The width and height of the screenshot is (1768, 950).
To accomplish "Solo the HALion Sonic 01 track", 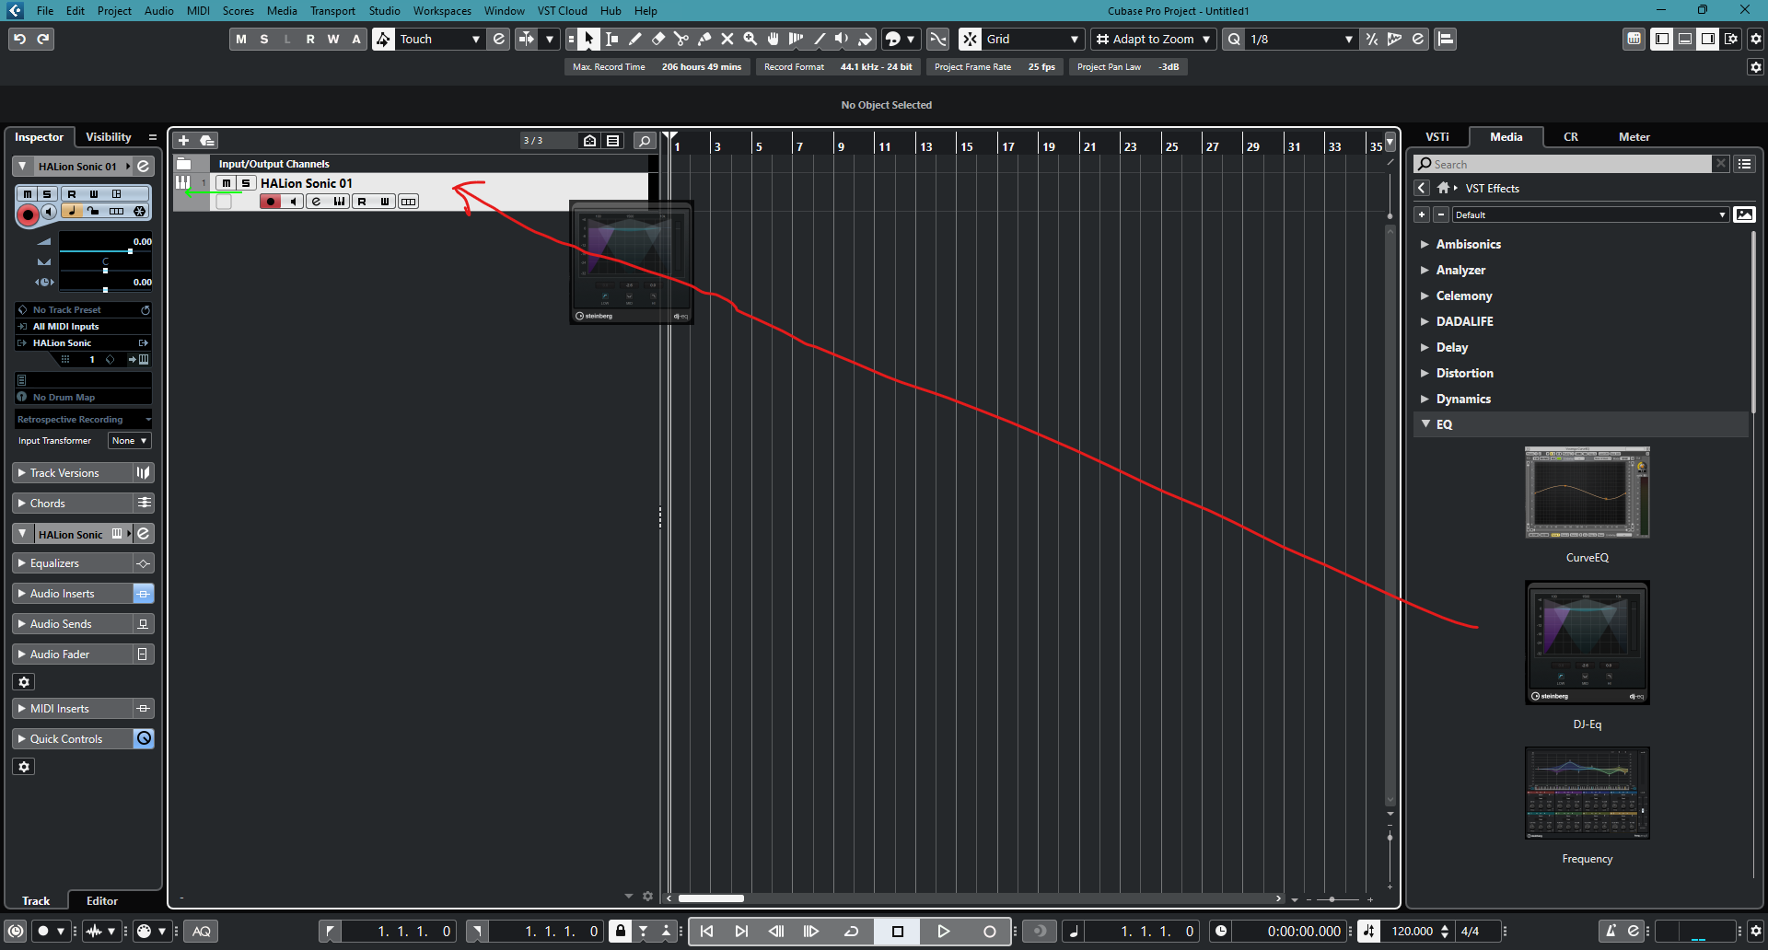I will (x=246, y=183).
